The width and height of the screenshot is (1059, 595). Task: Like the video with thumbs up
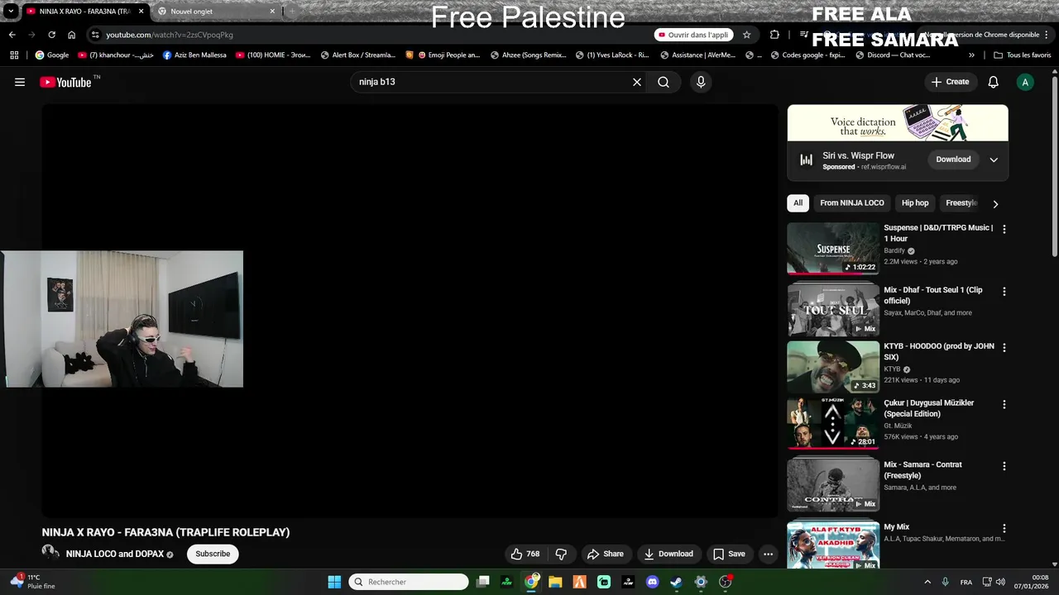coord(525,554)
